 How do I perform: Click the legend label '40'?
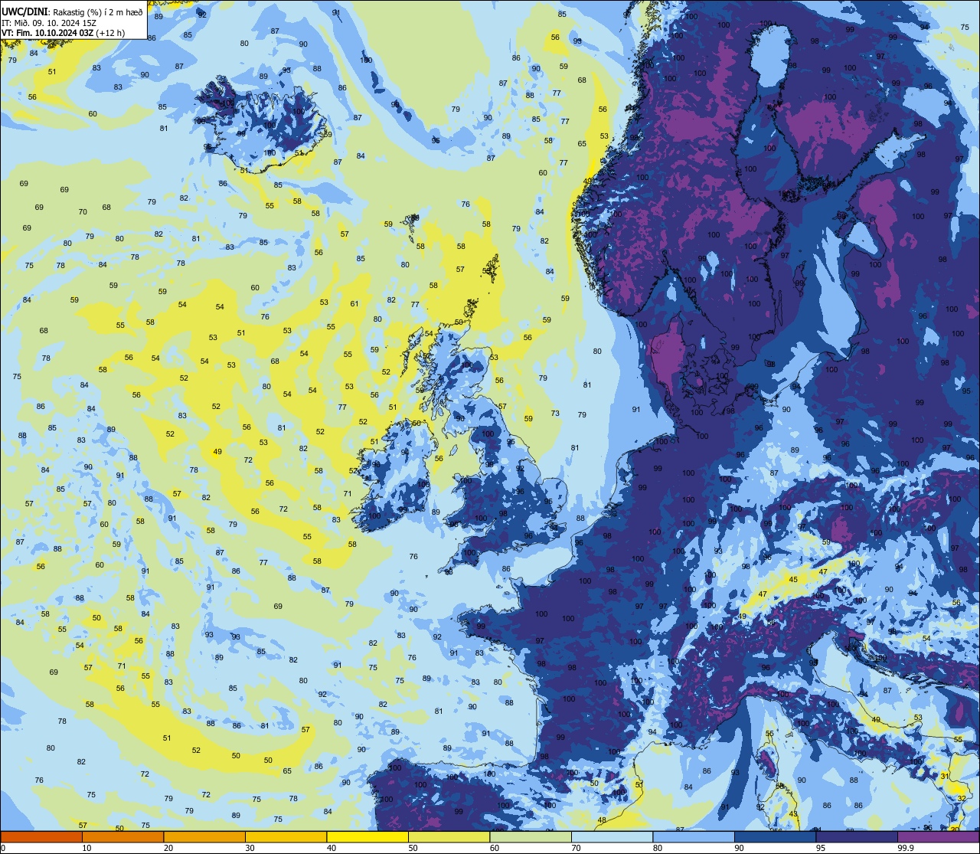pos(332,848)
